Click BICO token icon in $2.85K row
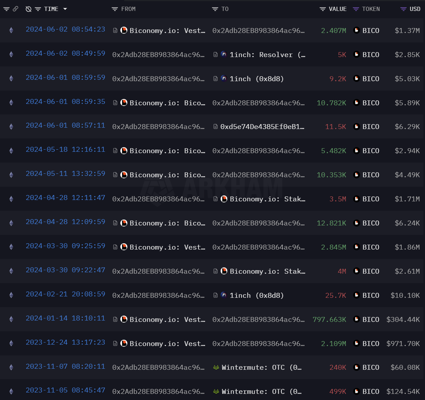This screenshot has width=425, height=400. pyautogui.click(x=357, y=54)
